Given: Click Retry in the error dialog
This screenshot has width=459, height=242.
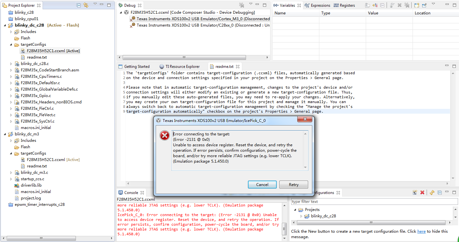Looking at the screenshot, I should (294, 184).
